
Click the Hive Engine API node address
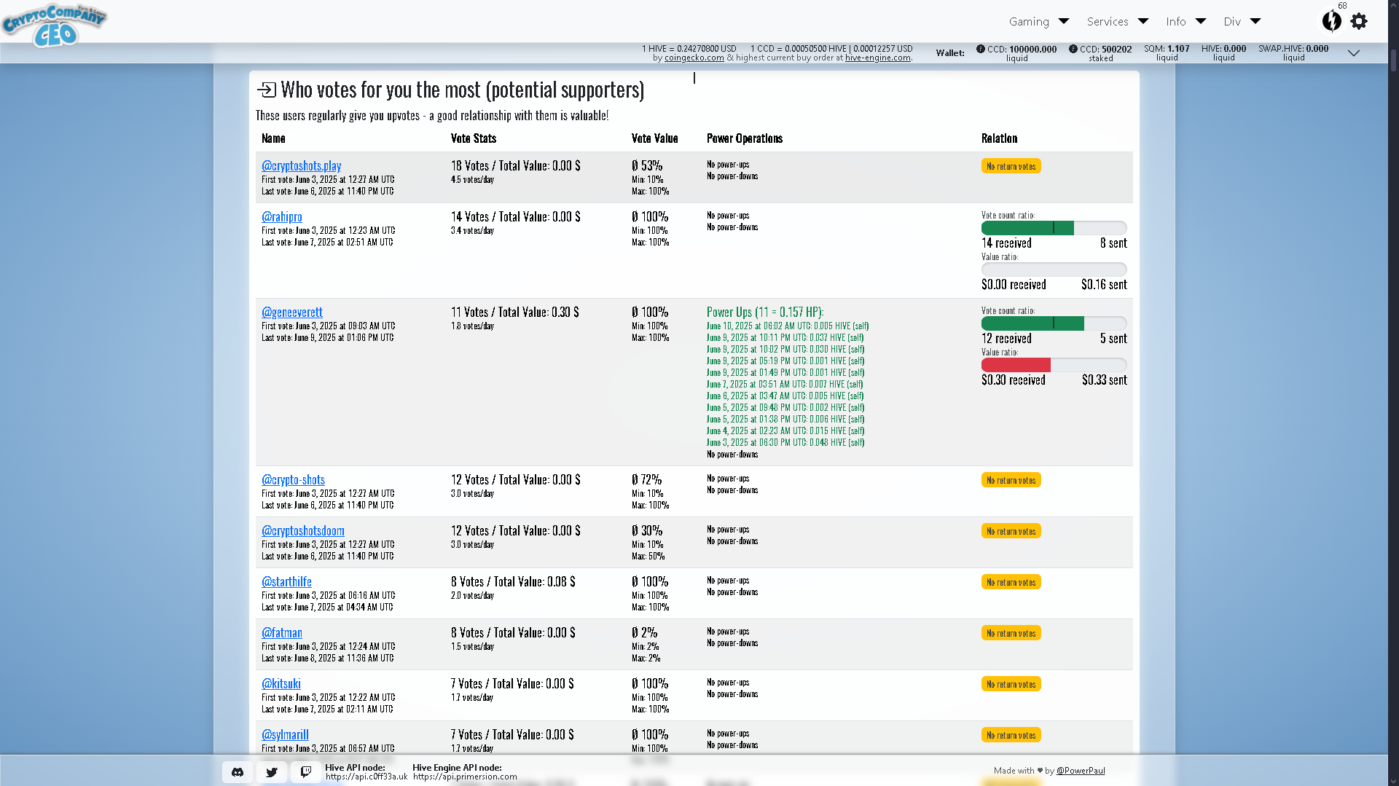click(465, 777)
